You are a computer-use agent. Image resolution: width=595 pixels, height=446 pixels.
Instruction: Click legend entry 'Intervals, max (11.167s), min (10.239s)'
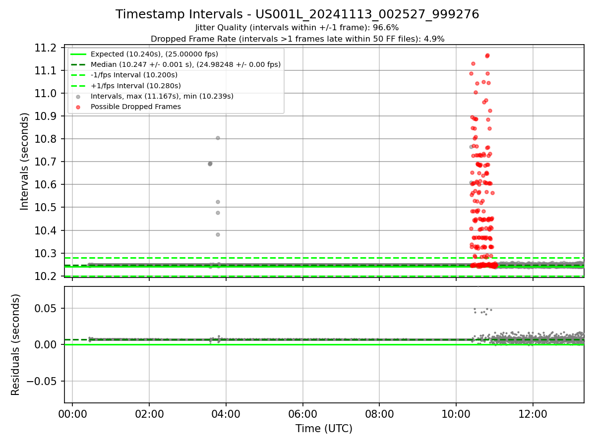click(x=162, y=96)
